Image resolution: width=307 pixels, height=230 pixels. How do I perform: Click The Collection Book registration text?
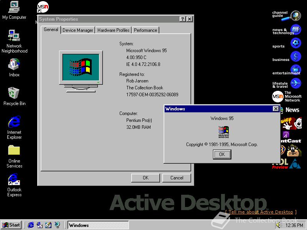coord(145,88)
